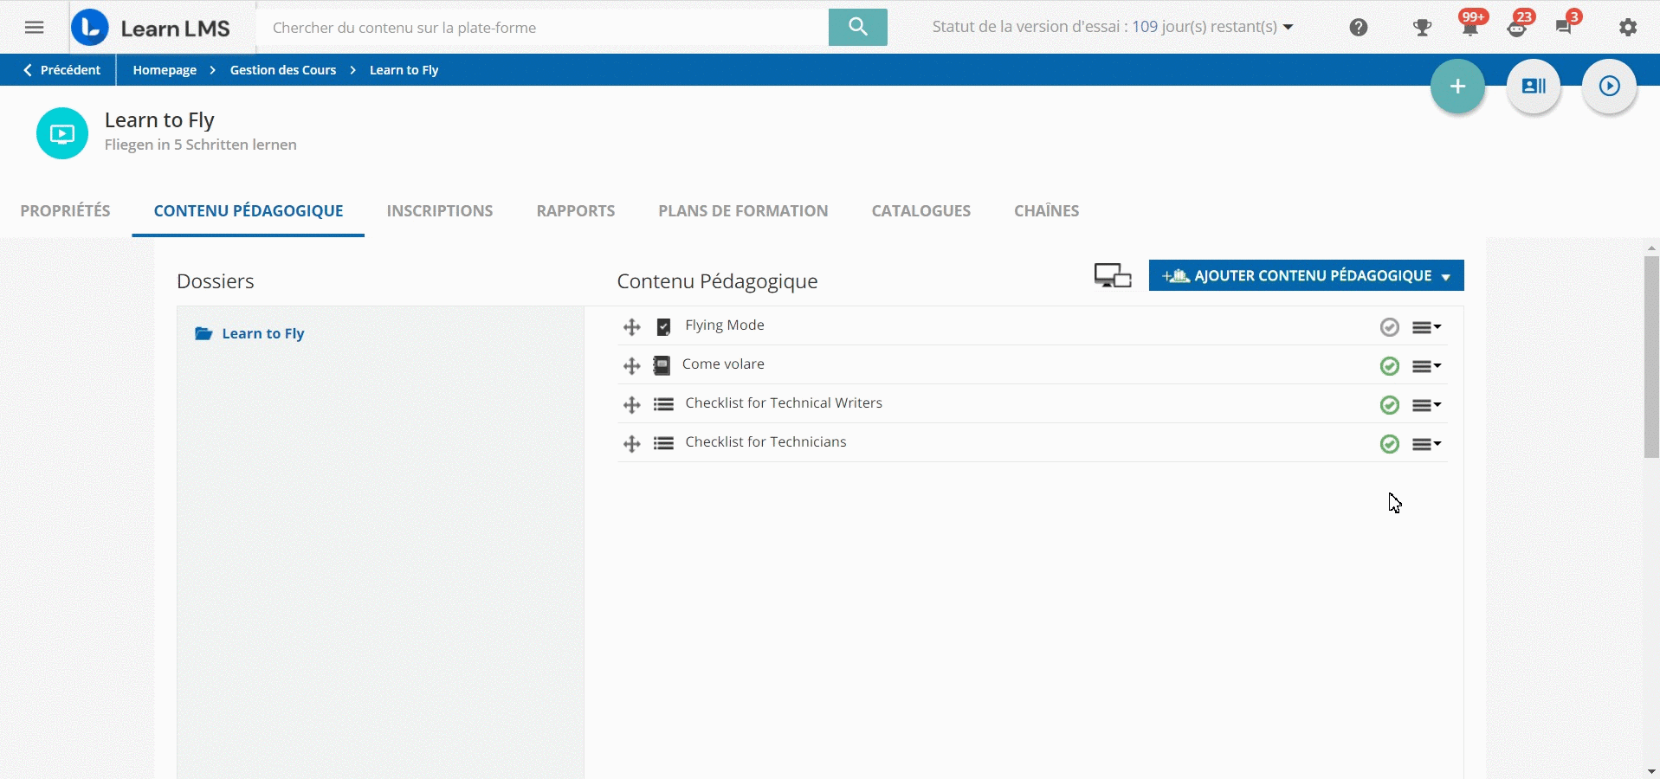The height and width of the screenshot is (779, 1660).
Task: Open the achievements trophy icon
Action: [x=1421, y=27]
